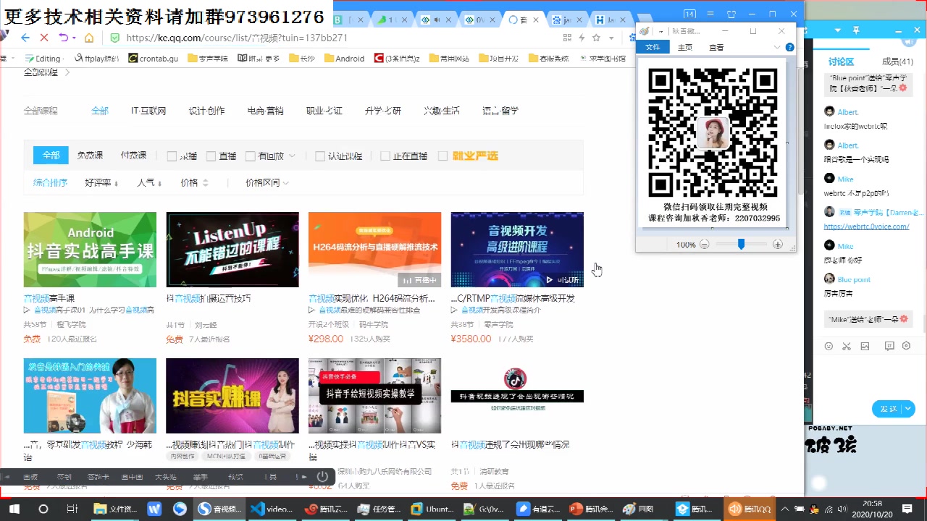The height and width of the screenshot is (521, 927).
Task: Click the scissors screenshot icon in chat
Action: (x=847, y=347)
